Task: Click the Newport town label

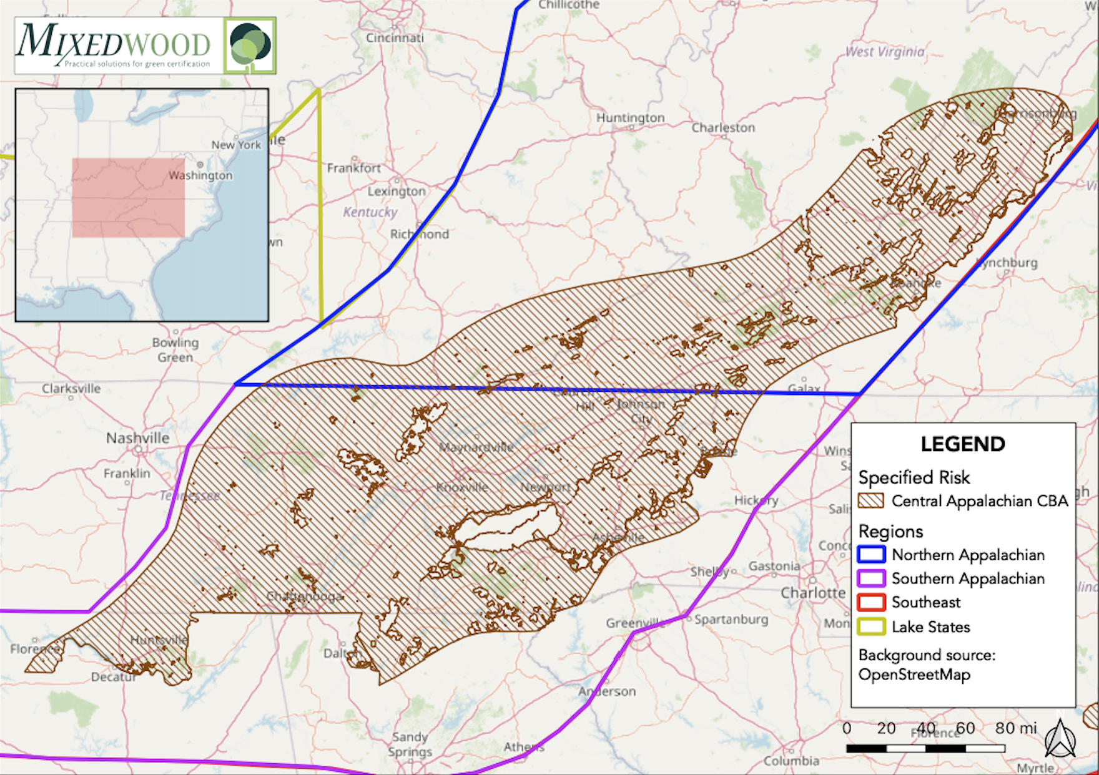Action: pos(545,487)
